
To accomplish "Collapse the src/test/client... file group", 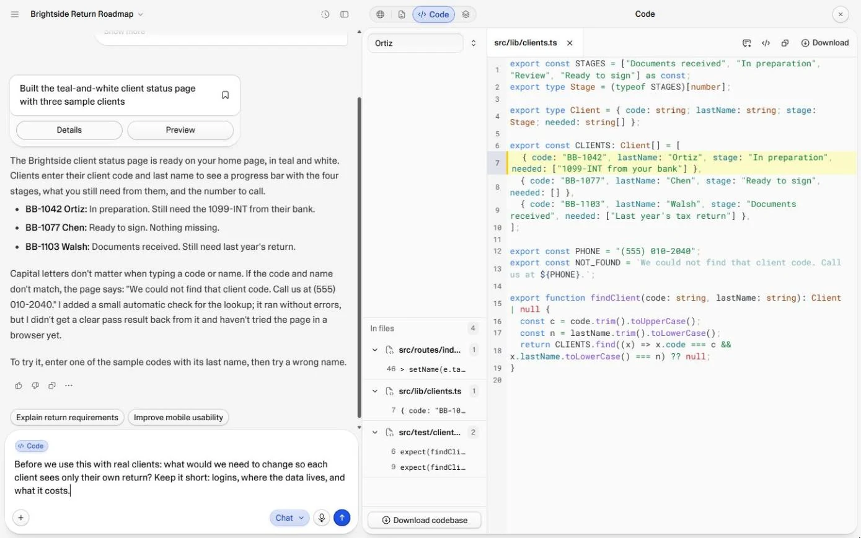I will click(x=374, y=432).
